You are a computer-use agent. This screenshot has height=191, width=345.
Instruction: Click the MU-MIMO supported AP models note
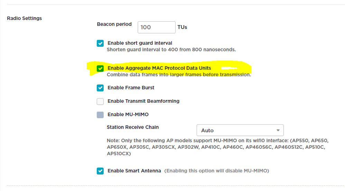(217, 147)
